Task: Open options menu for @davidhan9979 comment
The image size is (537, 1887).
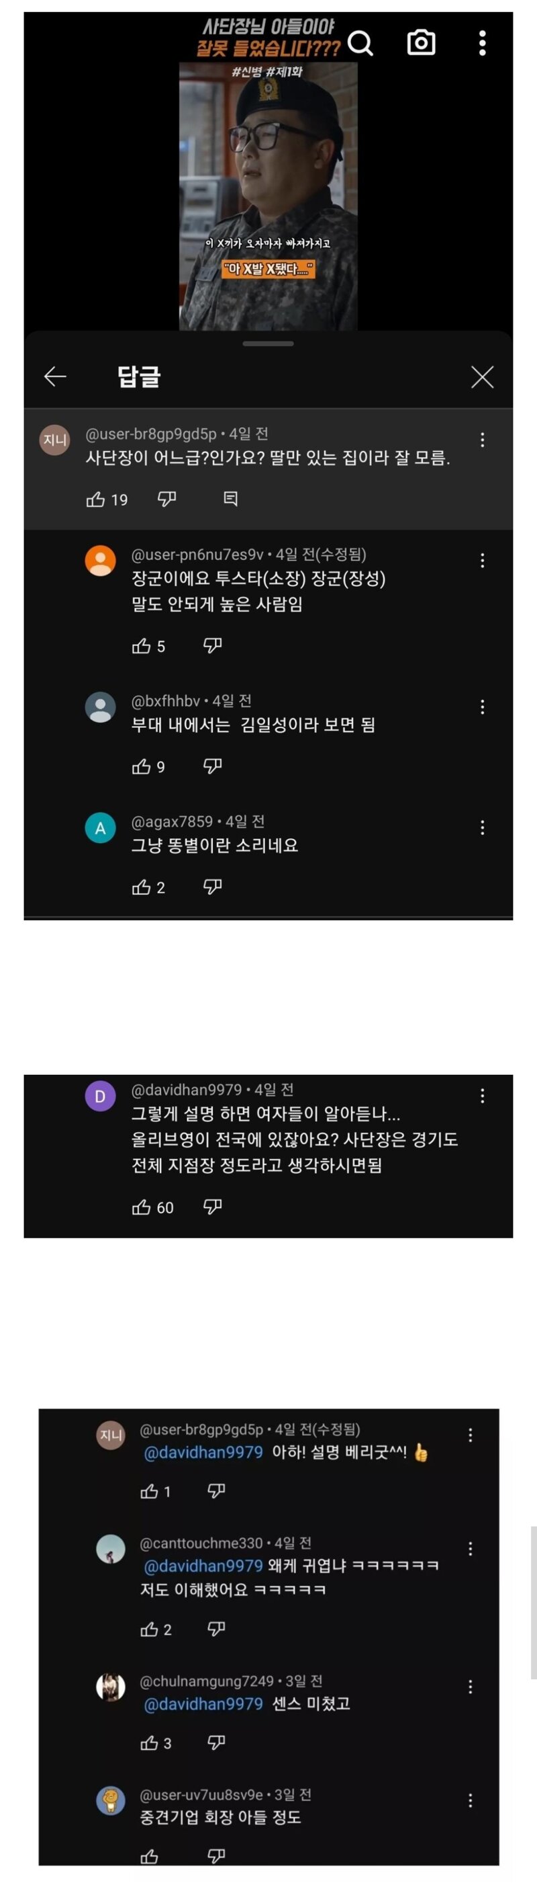Action: [482, 1095]
